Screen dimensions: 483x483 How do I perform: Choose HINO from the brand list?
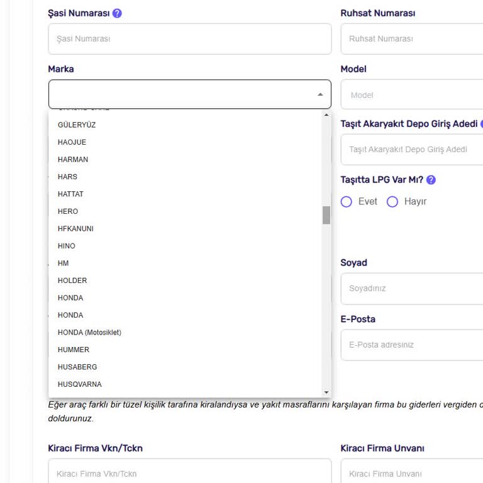[x=67, y=246]
